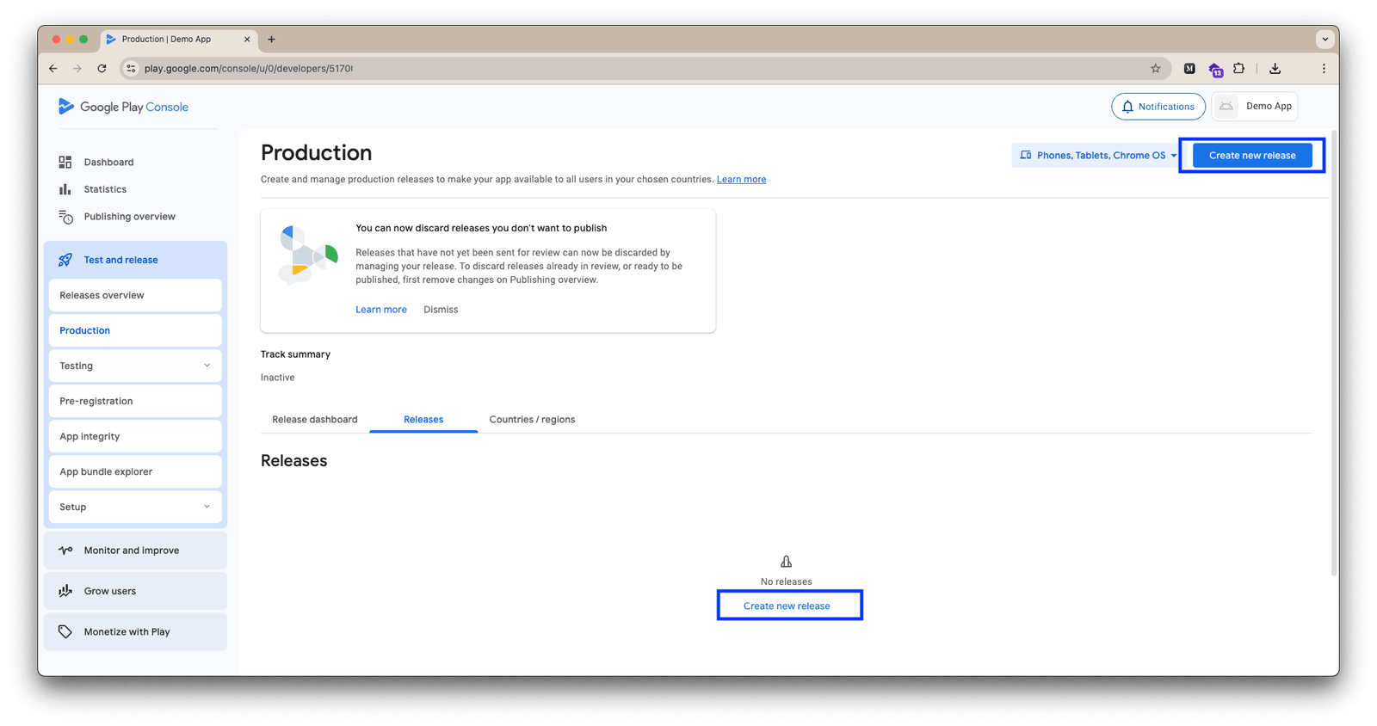This screenshot has height=726, width=1377.
Task: Dismiss the discard releases notice
Action: point(441,310)
